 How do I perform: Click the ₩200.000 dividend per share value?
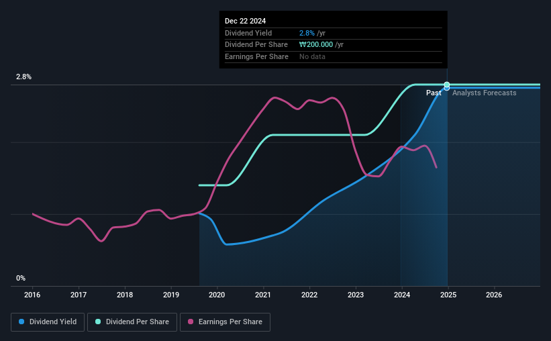click(316, 45)
